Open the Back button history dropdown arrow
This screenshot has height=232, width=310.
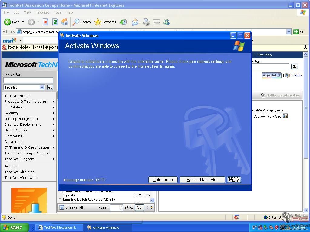23,22
